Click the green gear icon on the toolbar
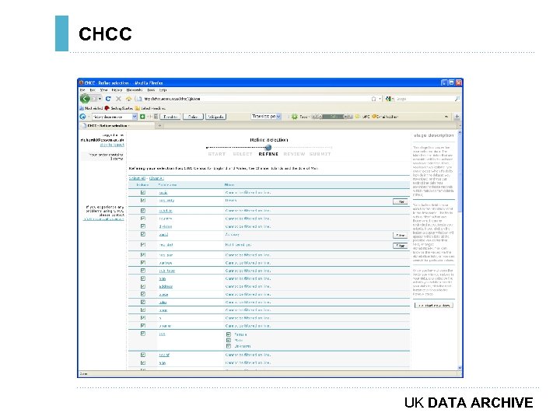 click(294, 117)
